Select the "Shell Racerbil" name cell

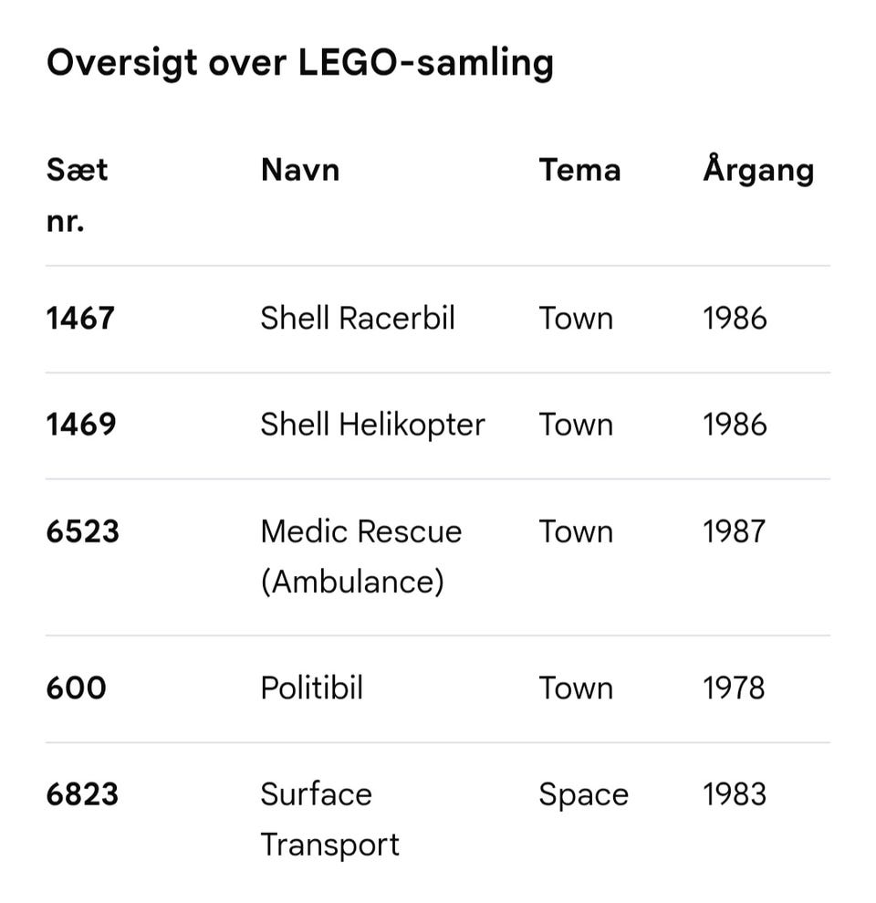(x=357, y=319)
